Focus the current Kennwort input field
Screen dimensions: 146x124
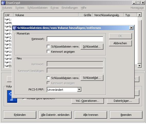pyautogui.click(x=75, y=39)
